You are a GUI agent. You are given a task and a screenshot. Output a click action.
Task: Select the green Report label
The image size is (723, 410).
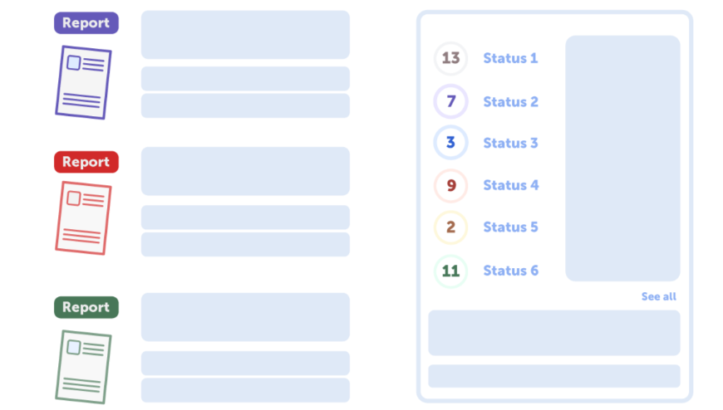[86, 307]
